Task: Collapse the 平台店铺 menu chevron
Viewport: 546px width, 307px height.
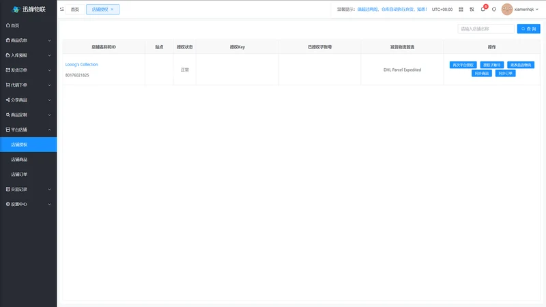Action: click(x=49, y=130)
